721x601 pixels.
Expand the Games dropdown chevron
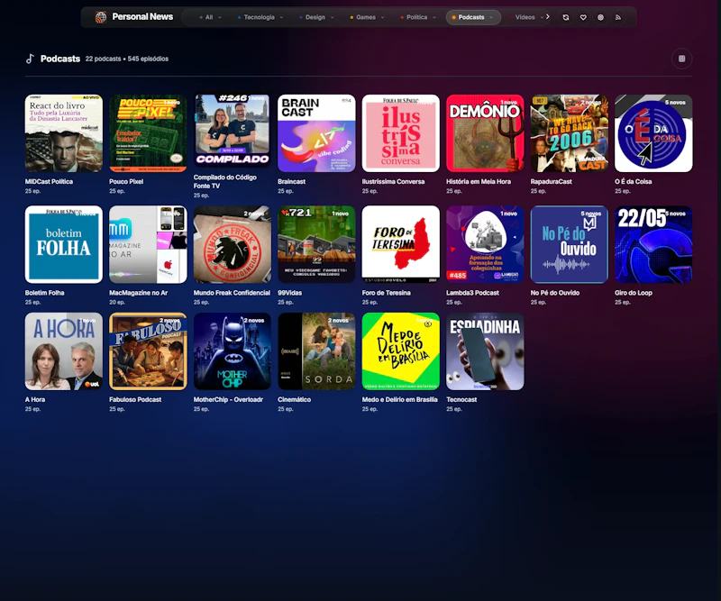tap(382, 17)
